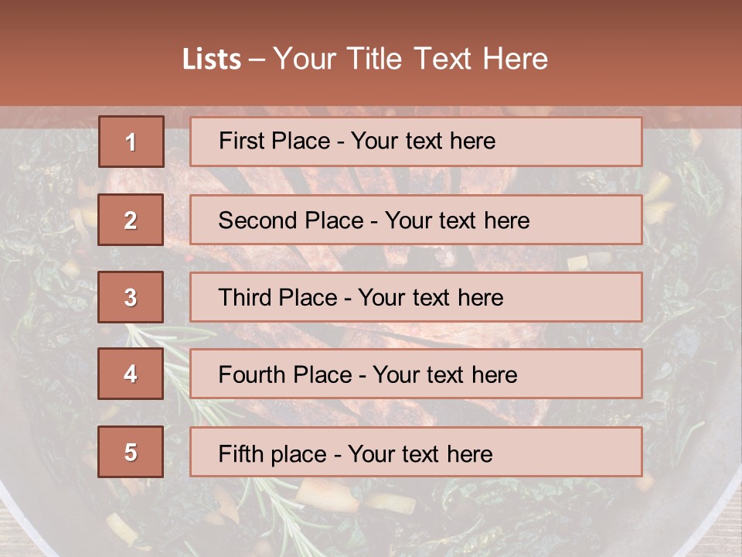Click the word "here" in the First Place line
The width and height of the screenshot is (742, 557).
473,142
